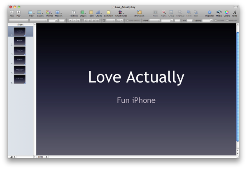Click the stroke color well

177,21
